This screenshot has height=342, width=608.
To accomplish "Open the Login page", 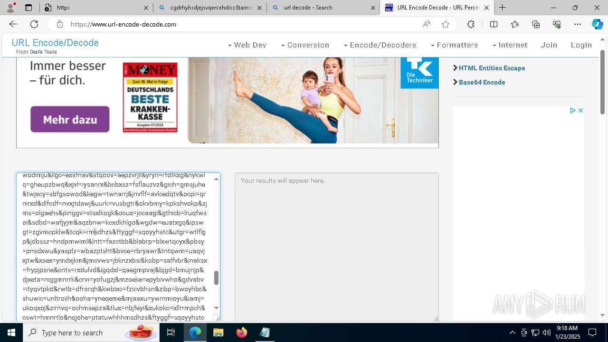I will [x=581, y=45].
